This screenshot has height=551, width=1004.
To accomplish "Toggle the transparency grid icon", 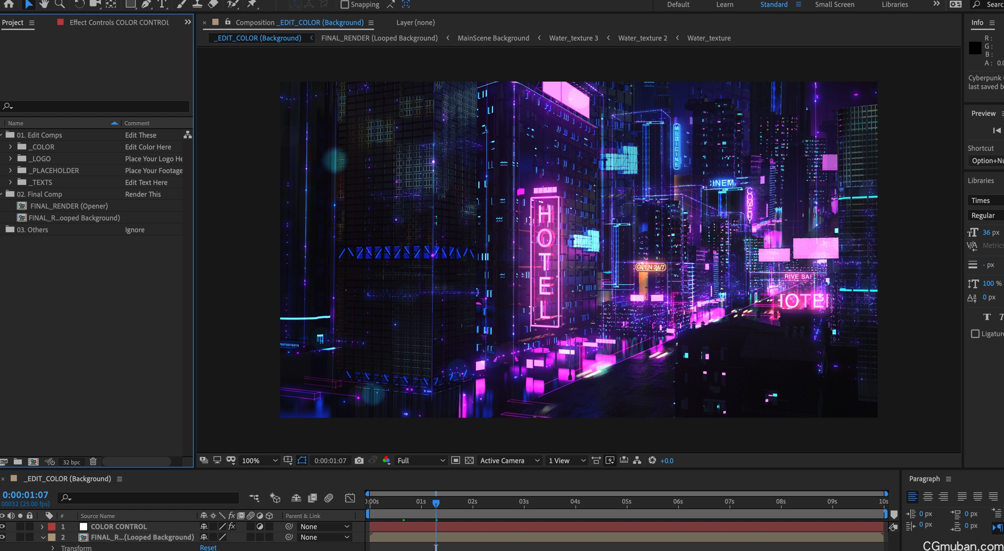I will pyautogui.click(x=469, y=460).
